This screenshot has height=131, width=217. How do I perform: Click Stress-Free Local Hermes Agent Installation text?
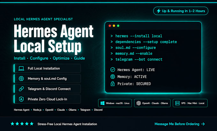(67, 124)
